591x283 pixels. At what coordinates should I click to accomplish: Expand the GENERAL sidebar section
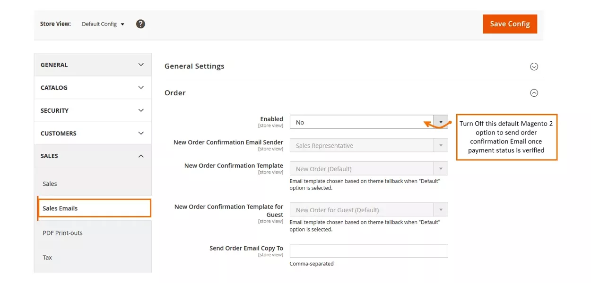coord(93,65)
